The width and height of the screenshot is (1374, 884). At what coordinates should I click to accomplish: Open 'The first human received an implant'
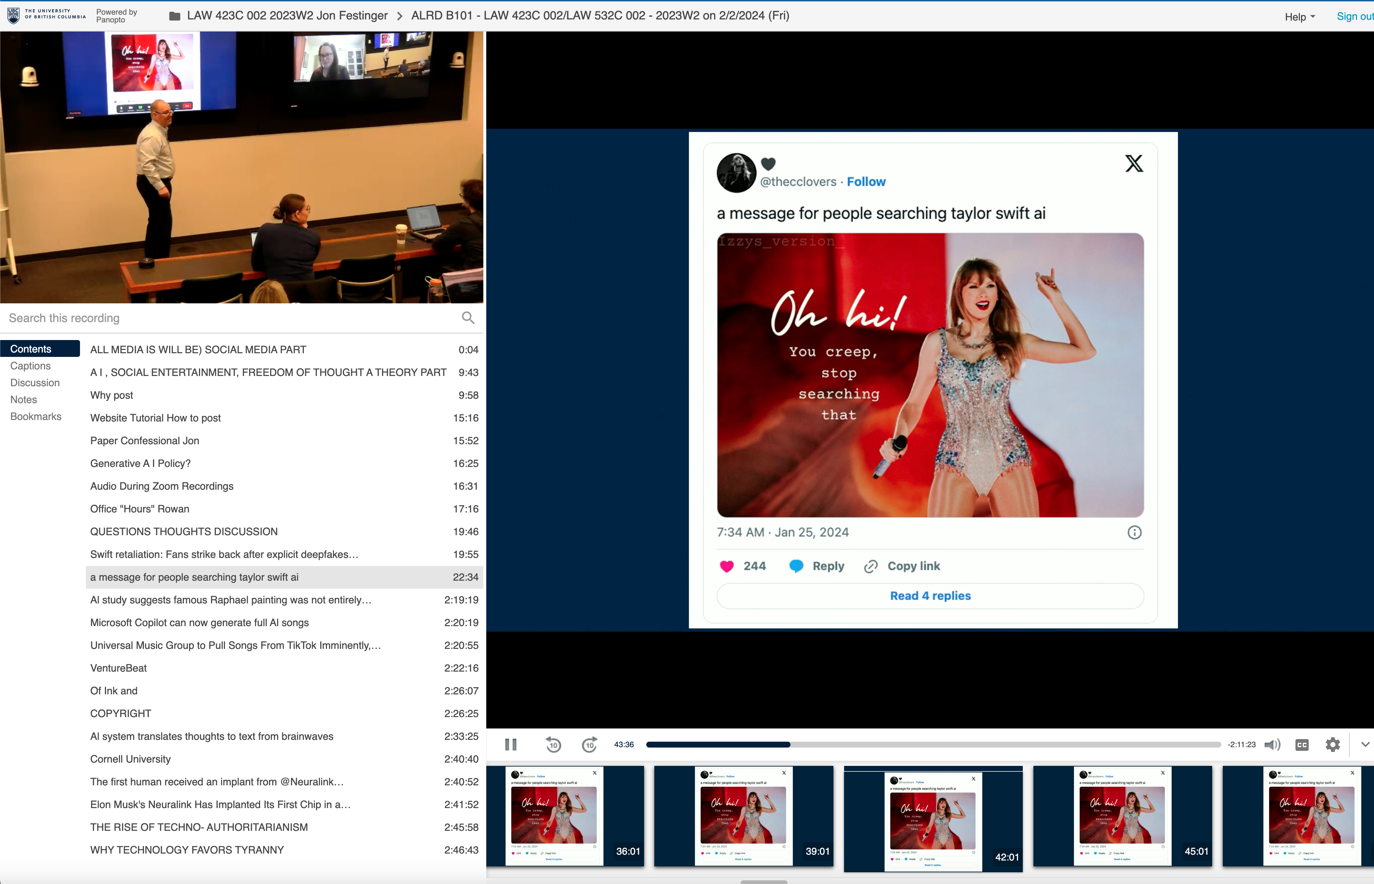(x=284, y=782)
